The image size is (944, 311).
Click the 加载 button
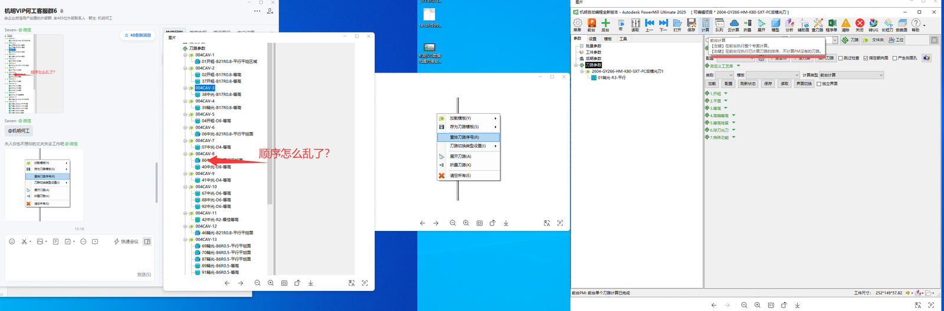pos(712,84)
